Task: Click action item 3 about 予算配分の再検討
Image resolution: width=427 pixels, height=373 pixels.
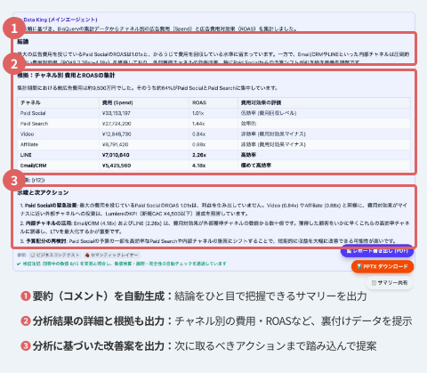Action: click(208, 241)
